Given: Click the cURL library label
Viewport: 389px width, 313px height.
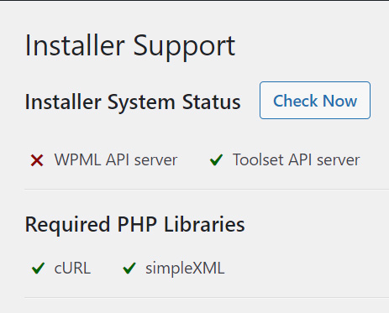Looking at the screenshot, I should (x=72, y=269).
